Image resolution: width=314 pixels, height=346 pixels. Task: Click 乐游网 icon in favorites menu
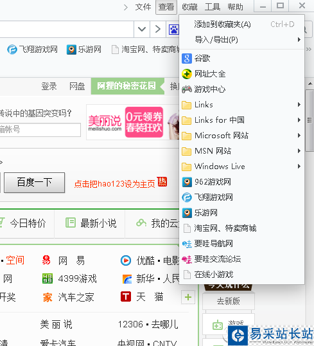click(187, 213)
